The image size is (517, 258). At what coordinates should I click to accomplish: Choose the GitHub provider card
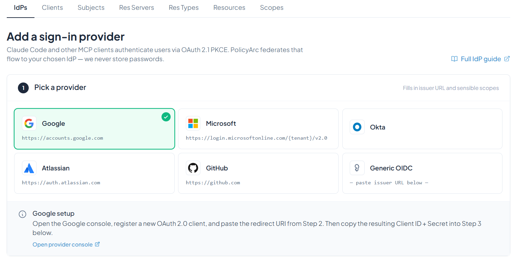tap(258, 173)
